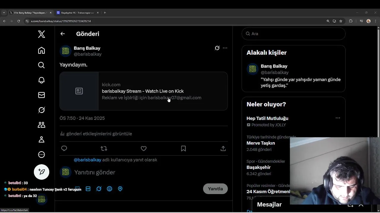Open Explore search icon in sidebar
380x213 pixels.
click(42, 65)
